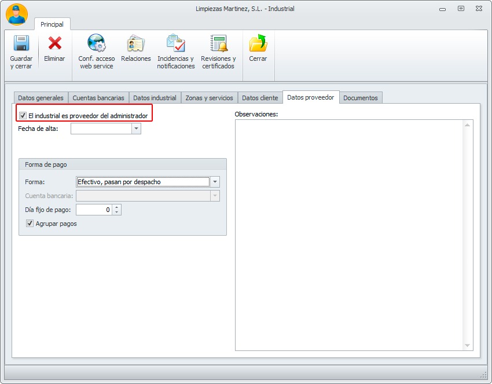492x384 pixels.
Task: Switch to the Documentos tab
Action: [x=361, y=98]
